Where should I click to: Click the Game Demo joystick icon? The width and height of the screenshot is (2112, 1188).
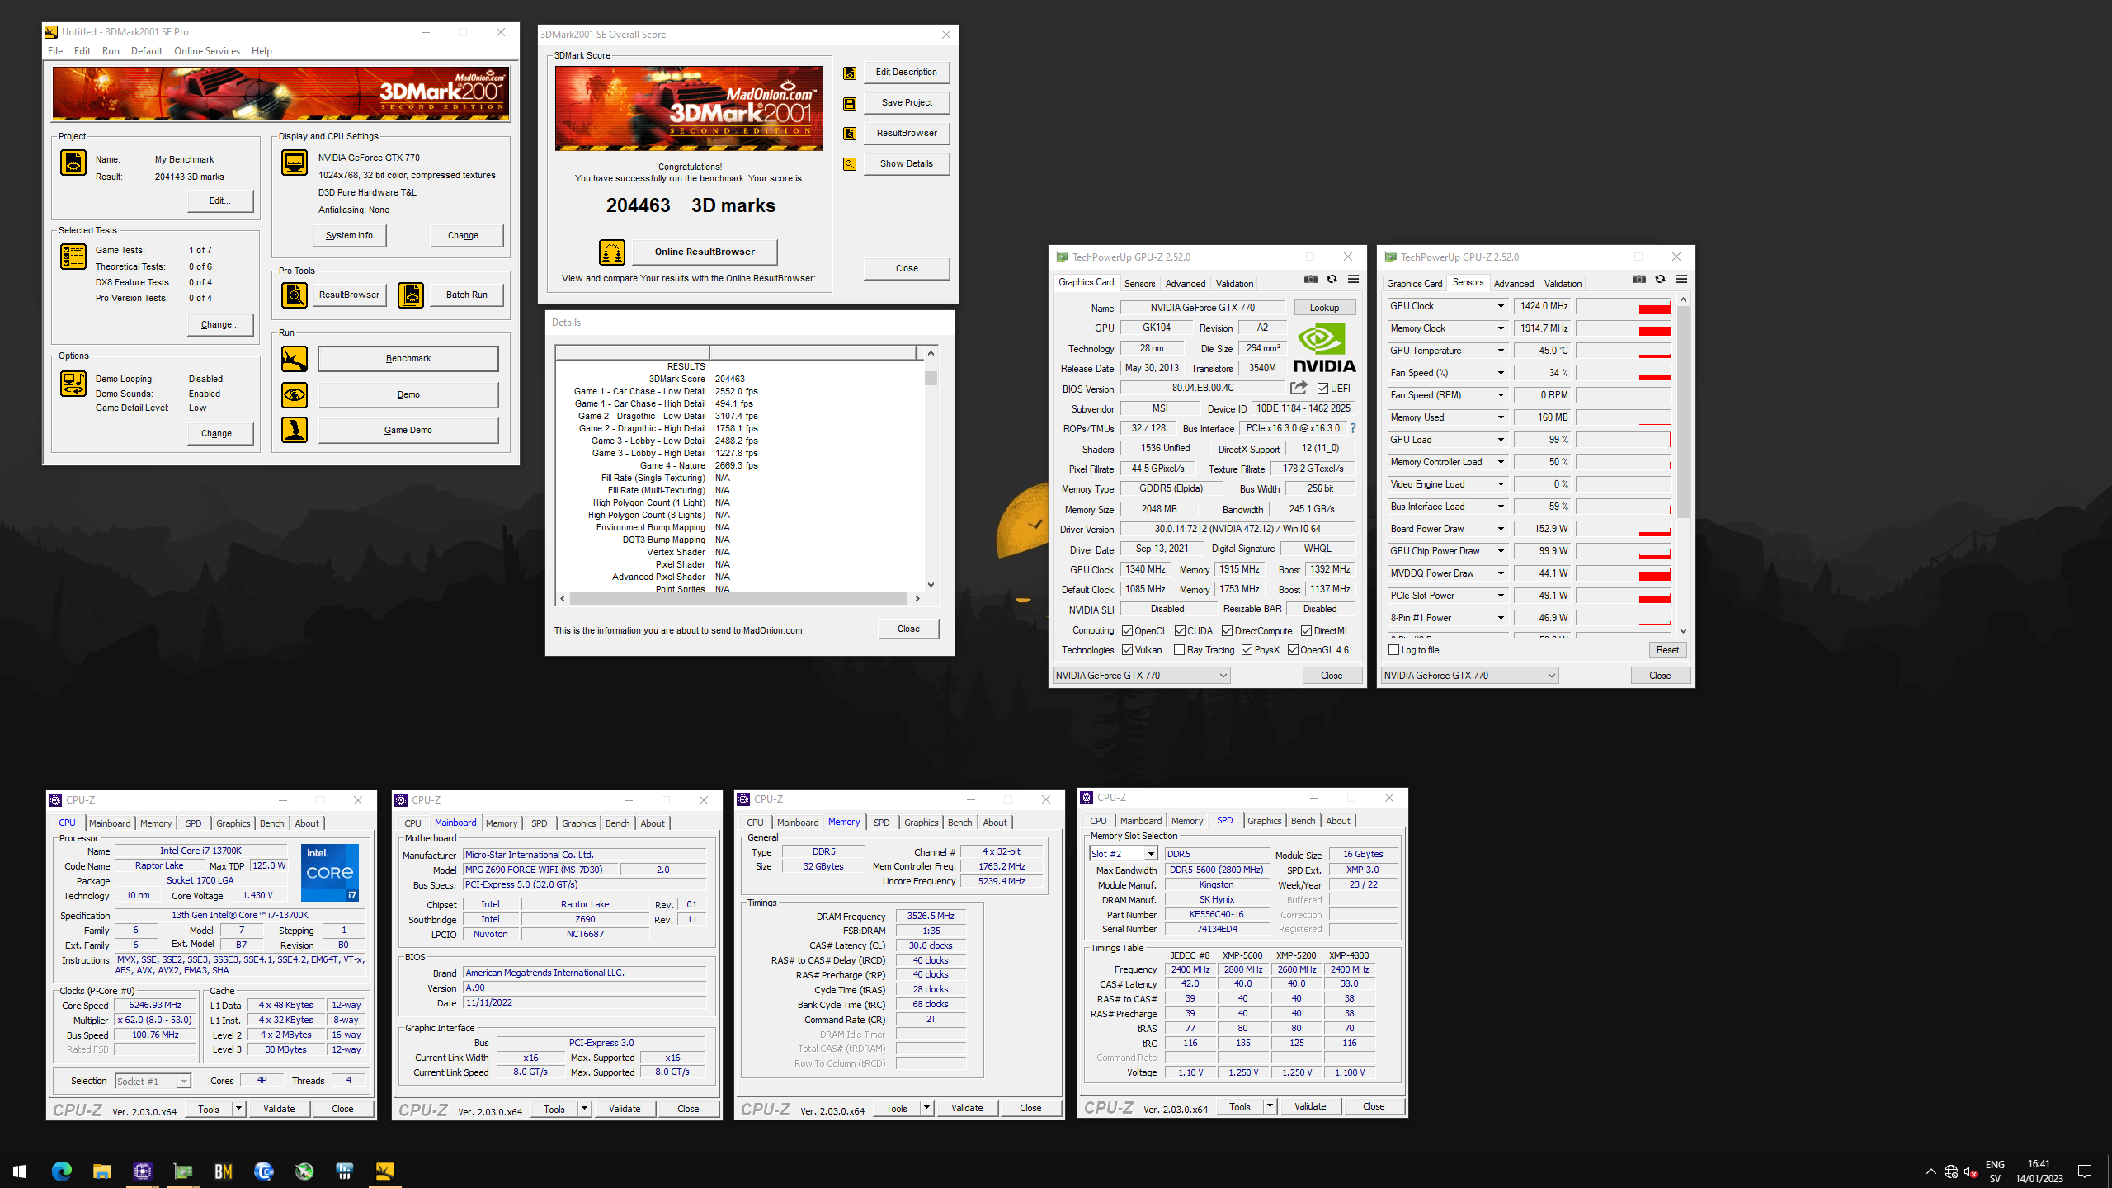[x=295, y=430]
